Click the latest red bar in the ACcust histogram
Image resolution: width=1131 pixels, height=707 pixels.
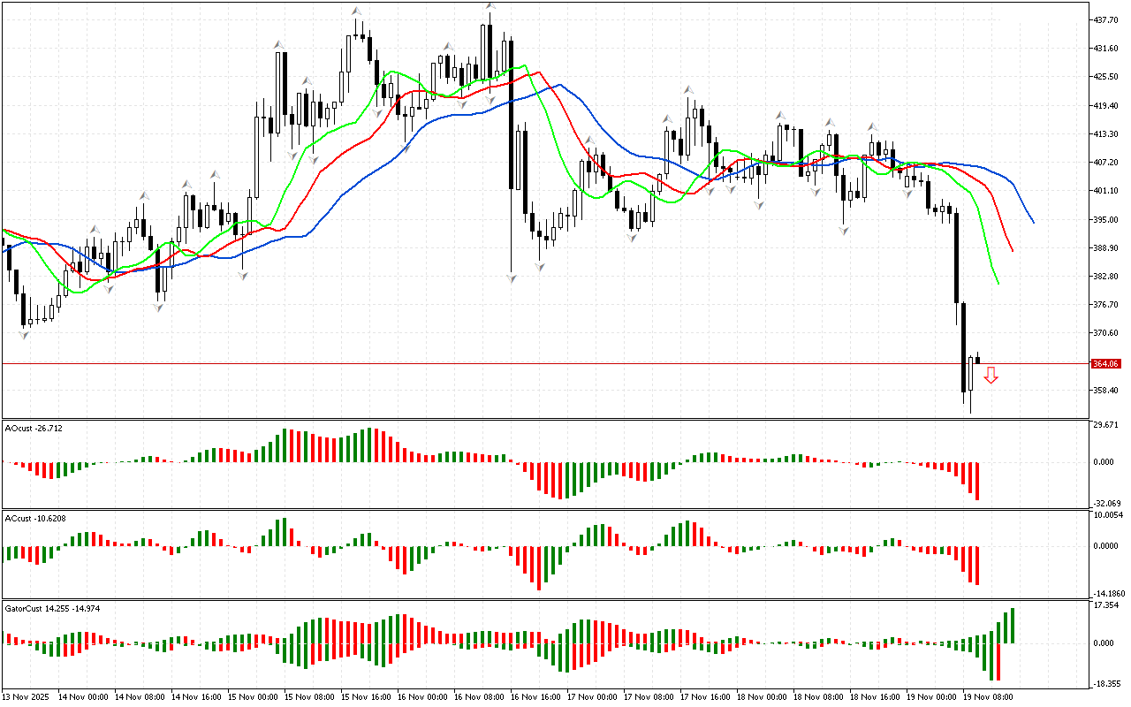coord(977,565)
